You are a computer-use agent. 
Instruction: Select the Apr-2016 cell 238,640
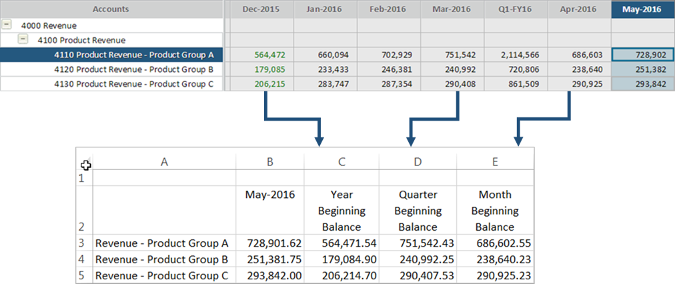580,69
